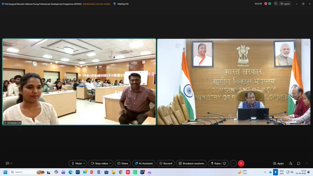313x176 pixels.
Task: Toggle closed captions icon at bottom left
Action: (x=7, y=163)
